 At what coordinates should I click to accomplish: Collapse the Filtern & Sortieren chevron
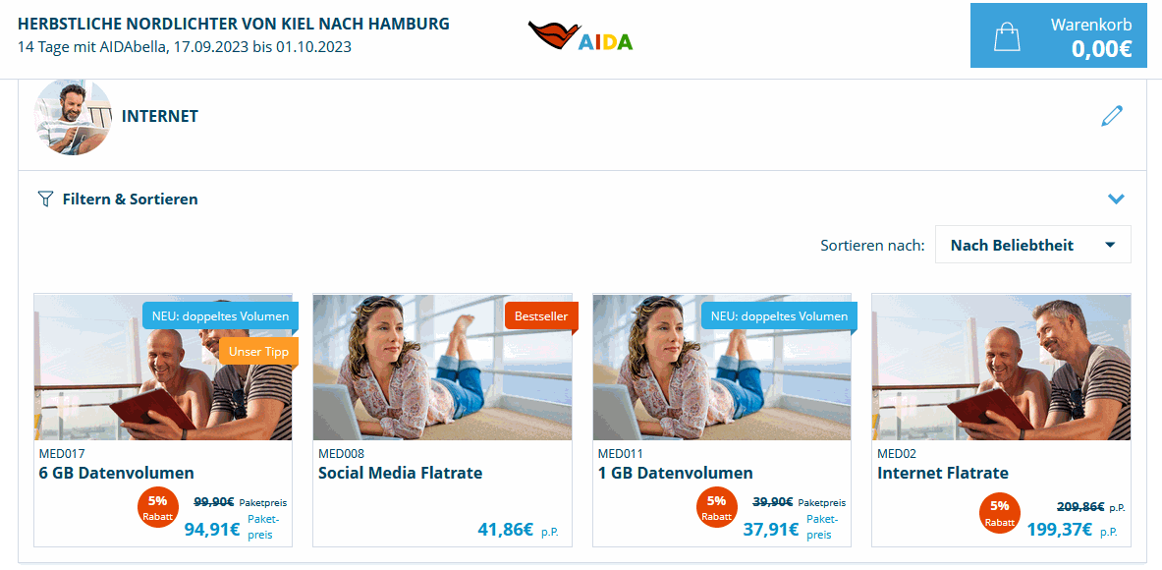(x=1116, y=199)
